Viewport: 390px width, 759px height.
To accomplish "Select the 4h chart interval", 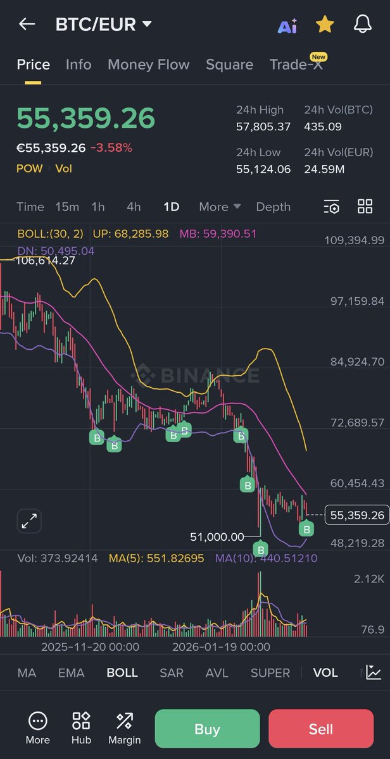I will (x=134, y=207).
